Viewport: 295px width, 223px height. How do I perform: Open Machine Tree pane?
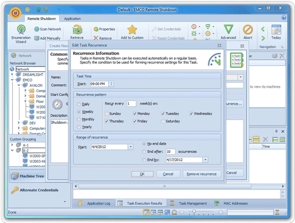click(27, 176)
